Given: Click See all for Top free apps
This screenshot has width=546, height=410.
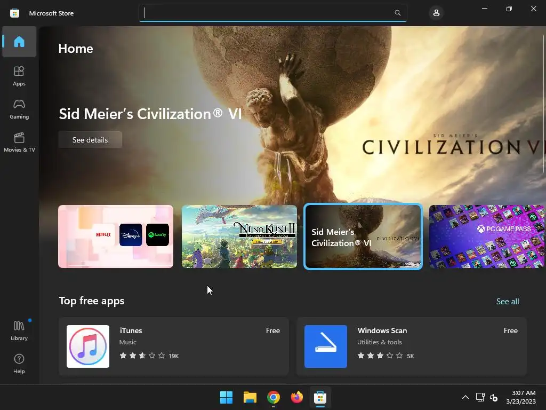Looking at the screenshot, I should point(508,301).
